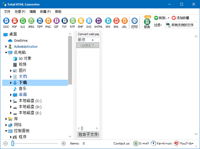Expand 本地磁盘 (D:) drive

pos(11,107)
